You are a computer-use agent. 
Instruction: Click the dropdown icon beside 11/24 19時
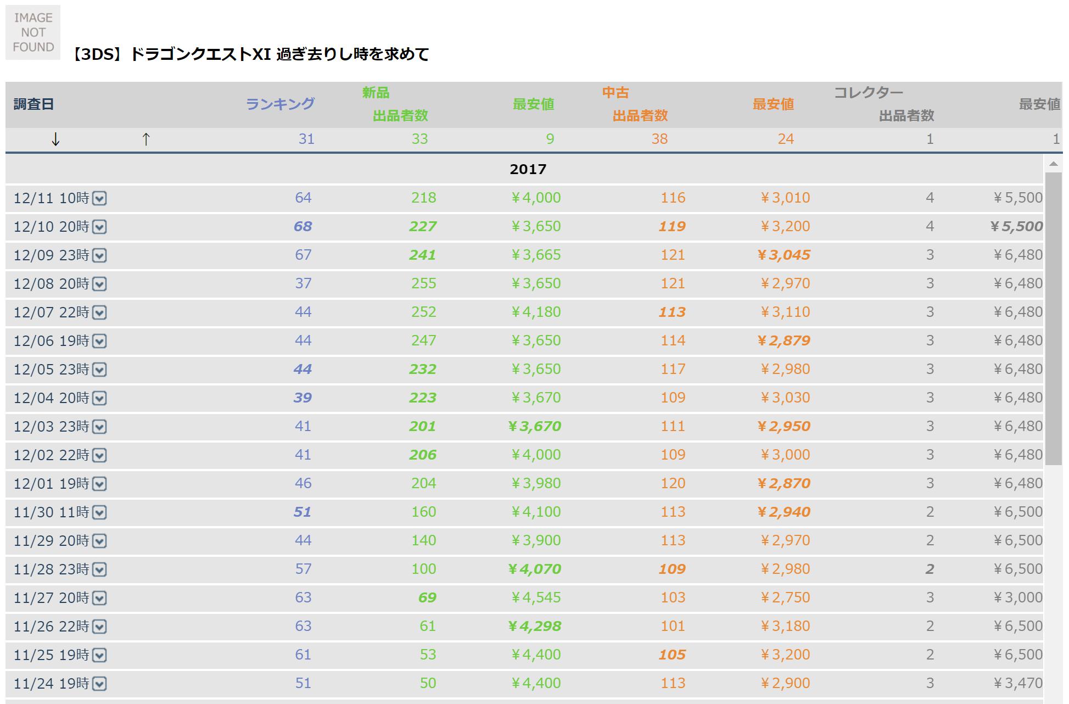(99, 684)
